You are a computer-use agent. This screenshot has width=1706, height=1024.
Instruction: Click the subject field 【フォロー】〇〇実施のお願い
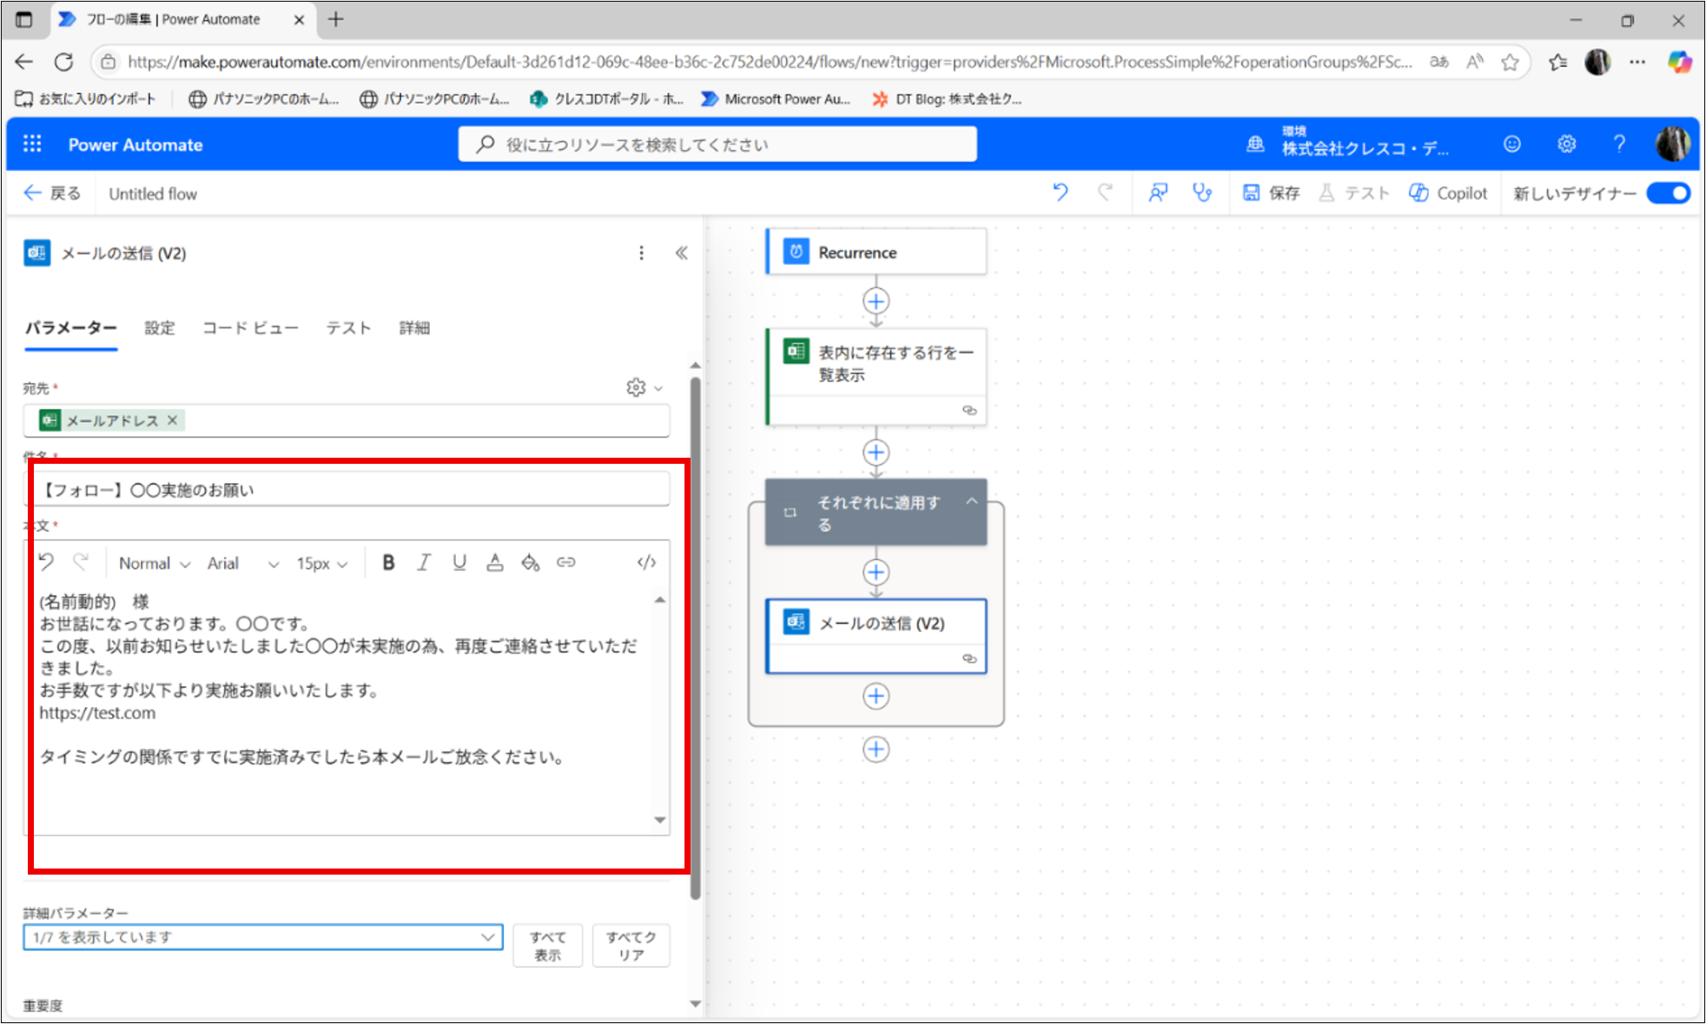347,490
